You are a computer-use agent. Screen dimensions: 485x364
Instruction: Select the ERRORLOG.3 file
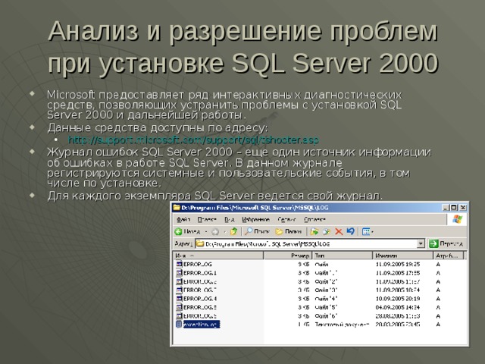click(x=200, y=290)
